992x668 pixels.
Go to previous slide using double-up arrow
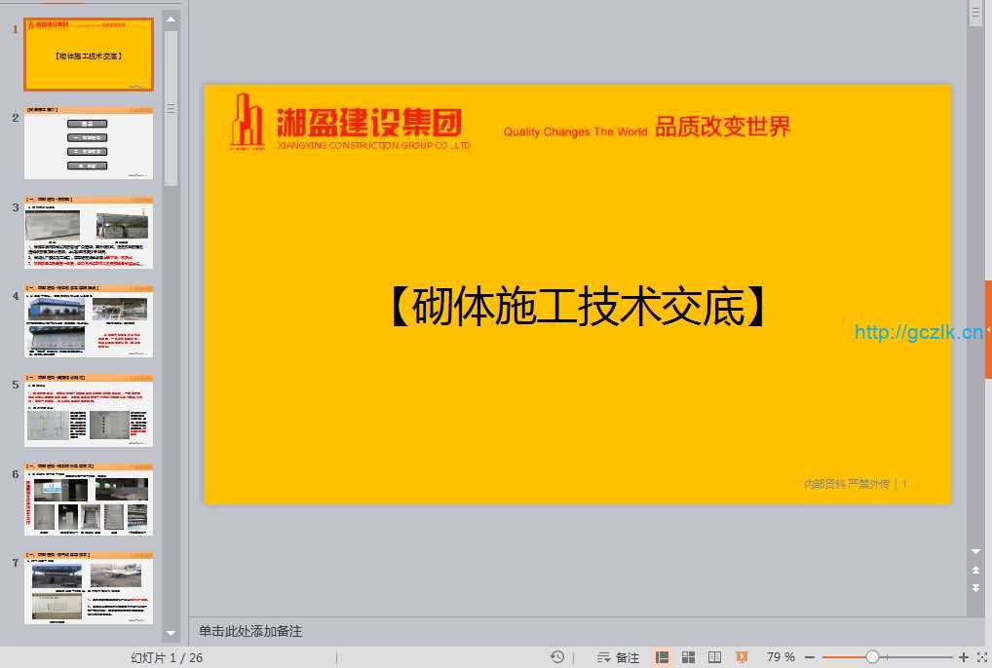pos(975,571)
